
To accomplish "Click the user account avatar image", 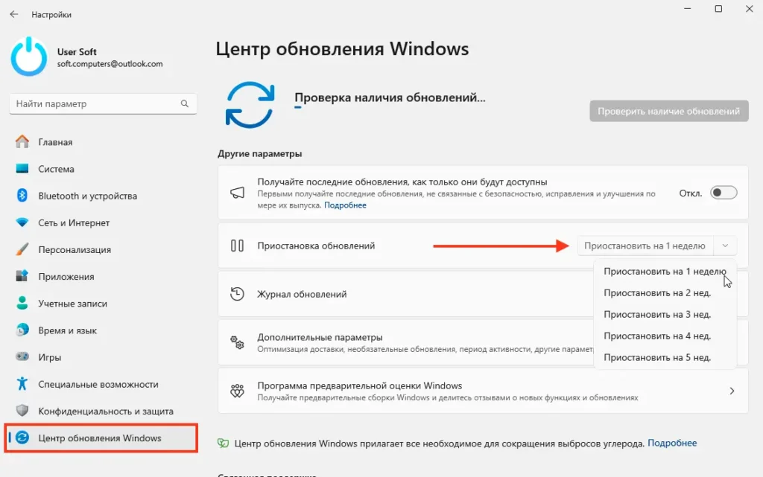I will [29, 57].
